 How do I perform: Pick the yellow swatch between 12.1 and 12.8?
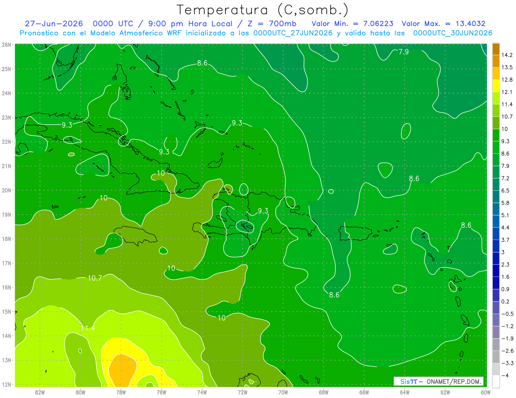[x=496, y=86]
